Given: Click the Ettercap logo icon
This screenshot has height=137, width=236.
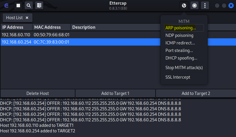Looking at the screenshot, I should pyautogui.click(x=6, y=6).
